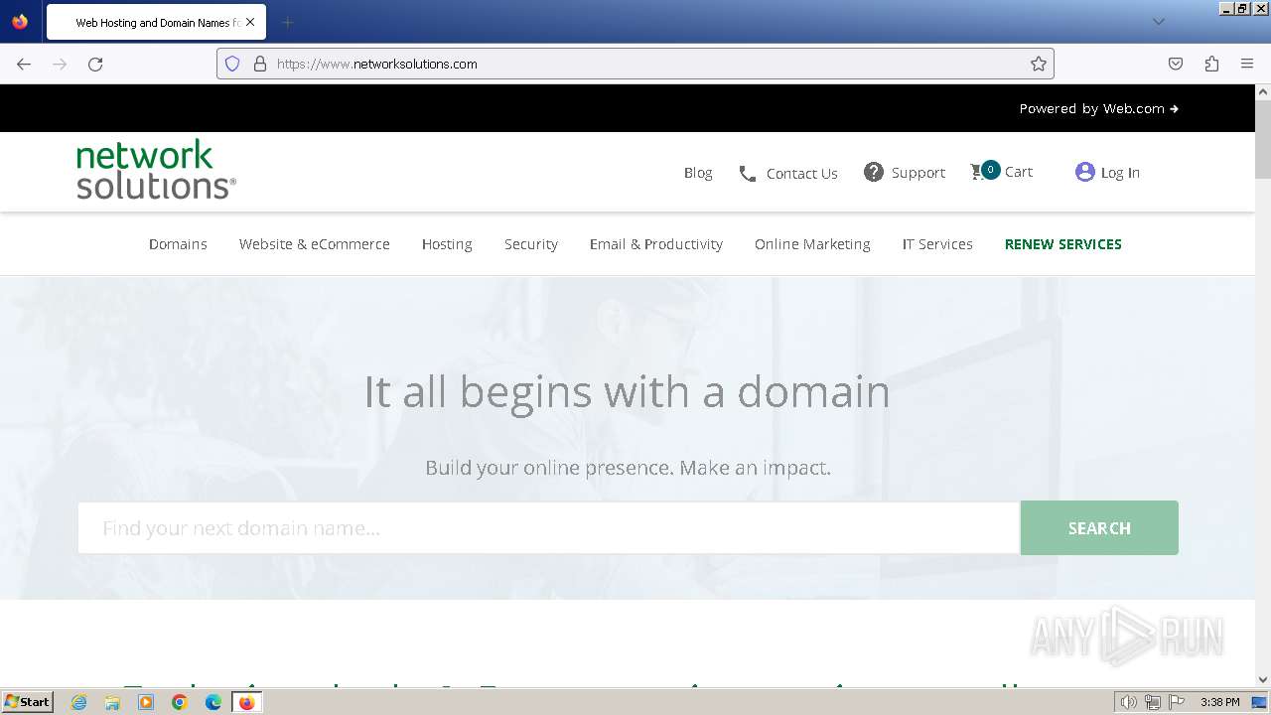Open the Windows Start button
1271x715 pixels.
click(27, 702)
